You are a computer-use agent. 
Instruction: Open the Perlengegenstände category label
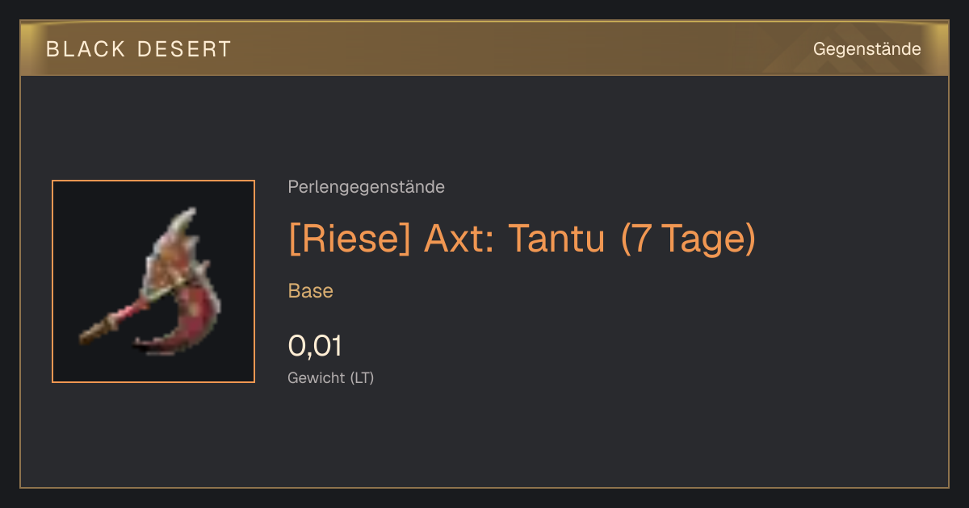[x=366, y=187]
